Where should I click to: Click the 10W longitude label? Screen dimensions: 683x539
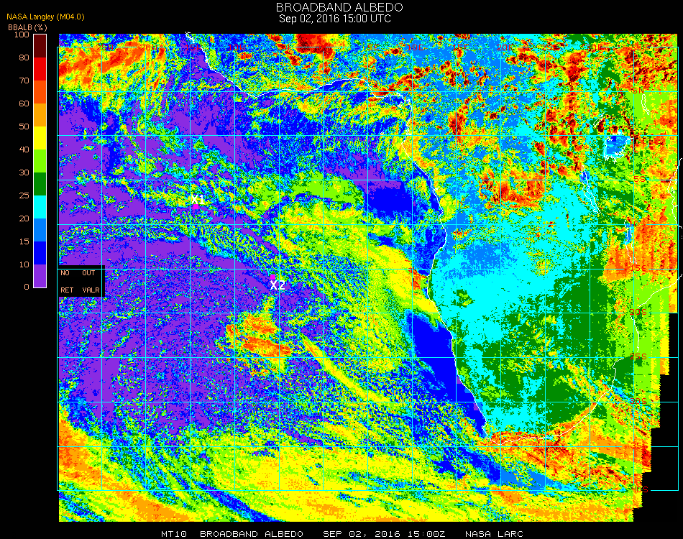point(237,47)
